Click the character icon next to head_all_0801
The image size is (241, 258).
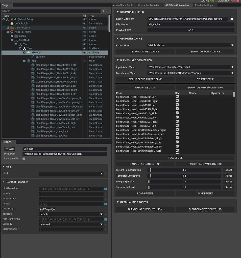11,32
